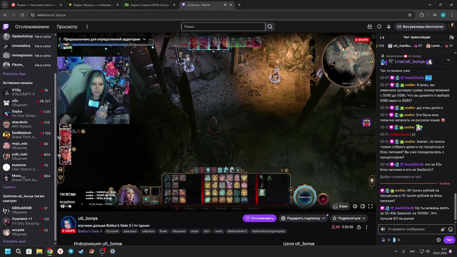Open Bits balance diamond under chat
The image size is (457, 257).
pos(384,240)
